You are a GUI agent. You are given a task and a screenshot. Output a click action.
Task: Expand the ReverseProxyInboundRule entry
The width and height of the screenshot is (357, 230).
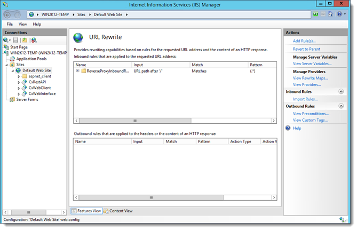(x=77, y=71)
